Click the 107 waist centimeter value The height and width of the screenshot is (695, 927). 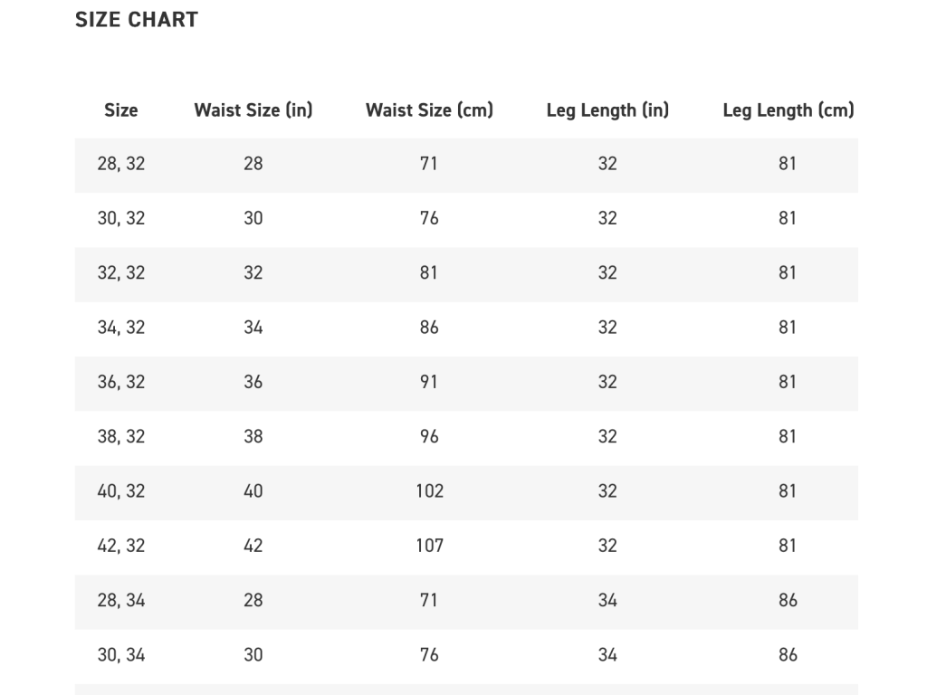(429, 546)
